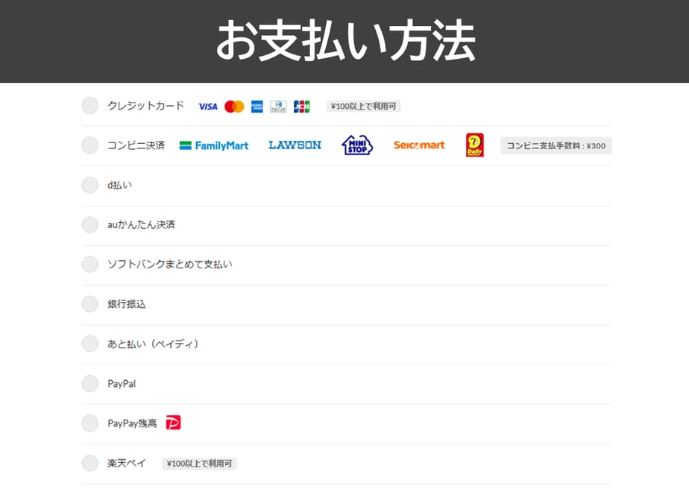Choose the 楽天ペイ radio button
689x492 pixels.
coord(90,463)
